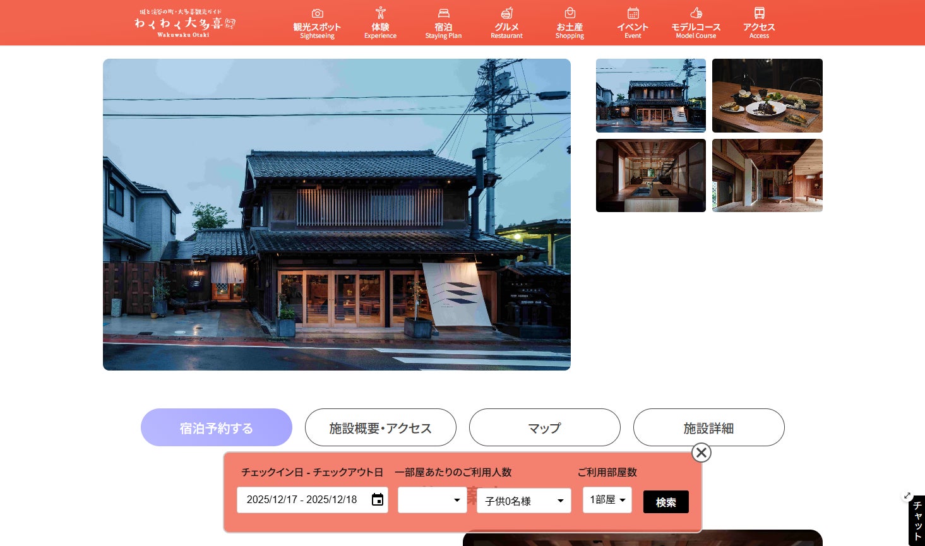This screenshot has width=925, height=546.
Task: Open the 1部屋 room count dropdown
Action: click(607, 499)
